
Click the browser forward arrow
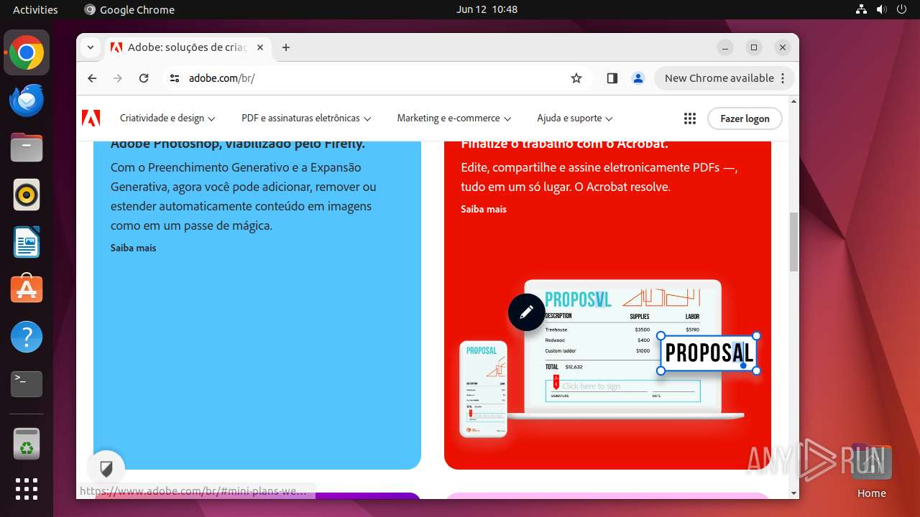118,78
